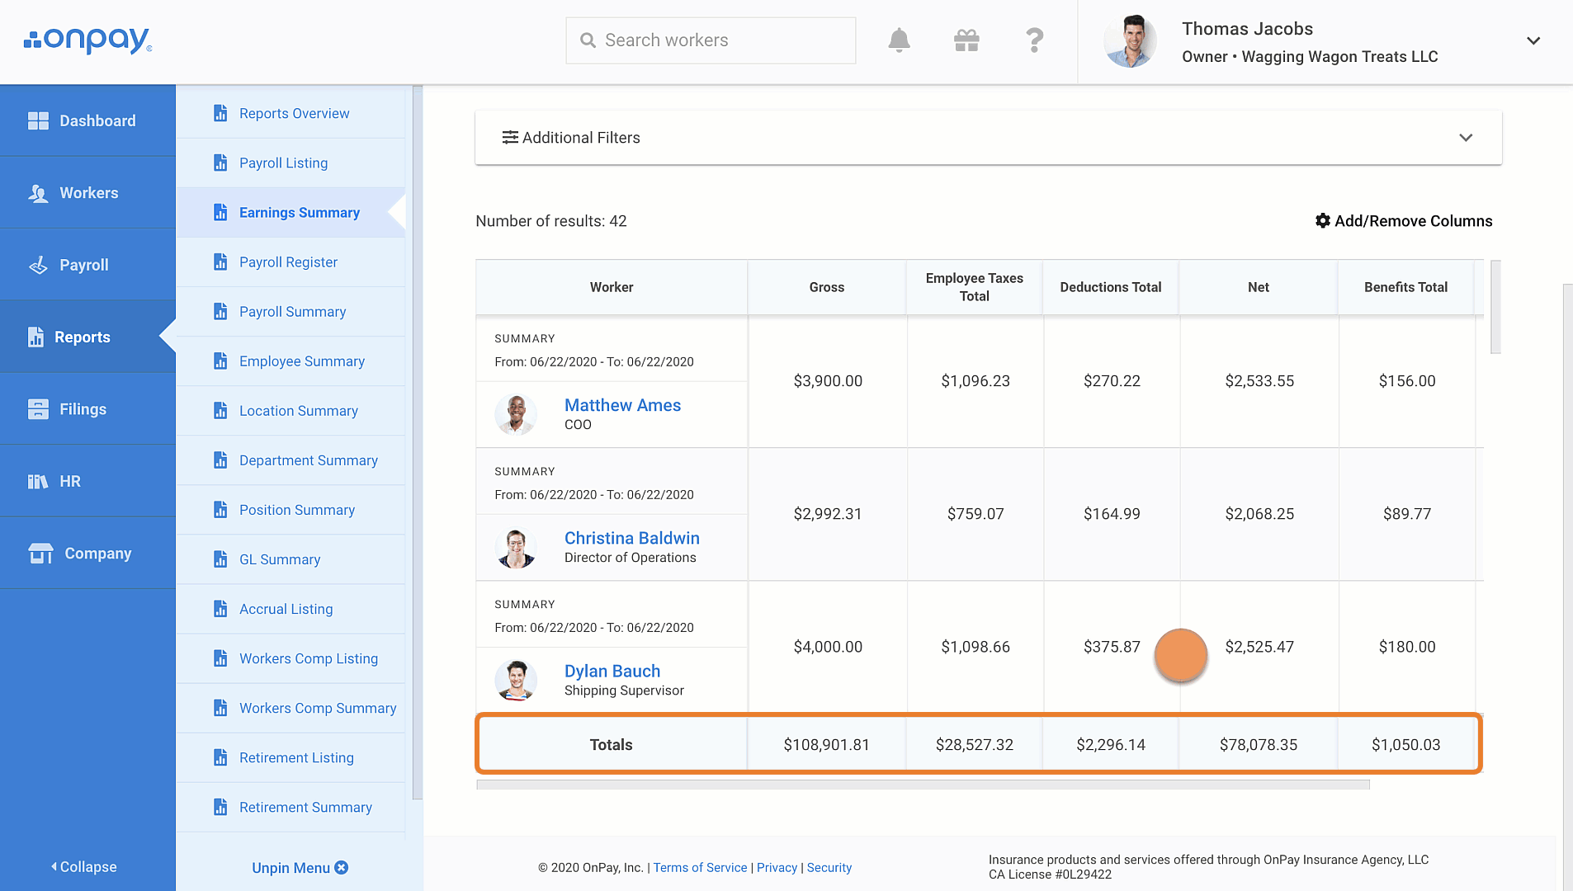The height and width of the screenshot is (891, 1573).
Task: Open Dylan Bauch's worker profile
Action: point(612,671)
